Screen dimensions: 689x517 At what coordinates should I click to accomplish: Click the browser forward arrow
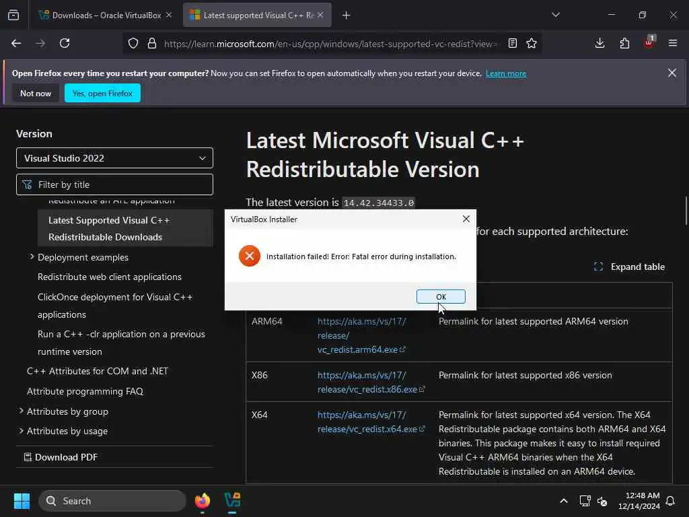pyautogui.click(x=40, y=43)
